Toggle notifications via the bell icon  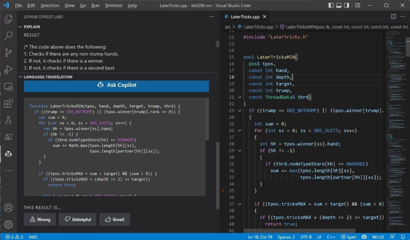tap(403, 237)
